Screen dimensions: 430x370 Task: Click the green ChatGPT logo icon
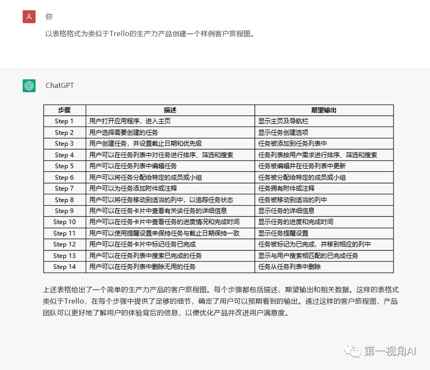(x=29, y=85)
